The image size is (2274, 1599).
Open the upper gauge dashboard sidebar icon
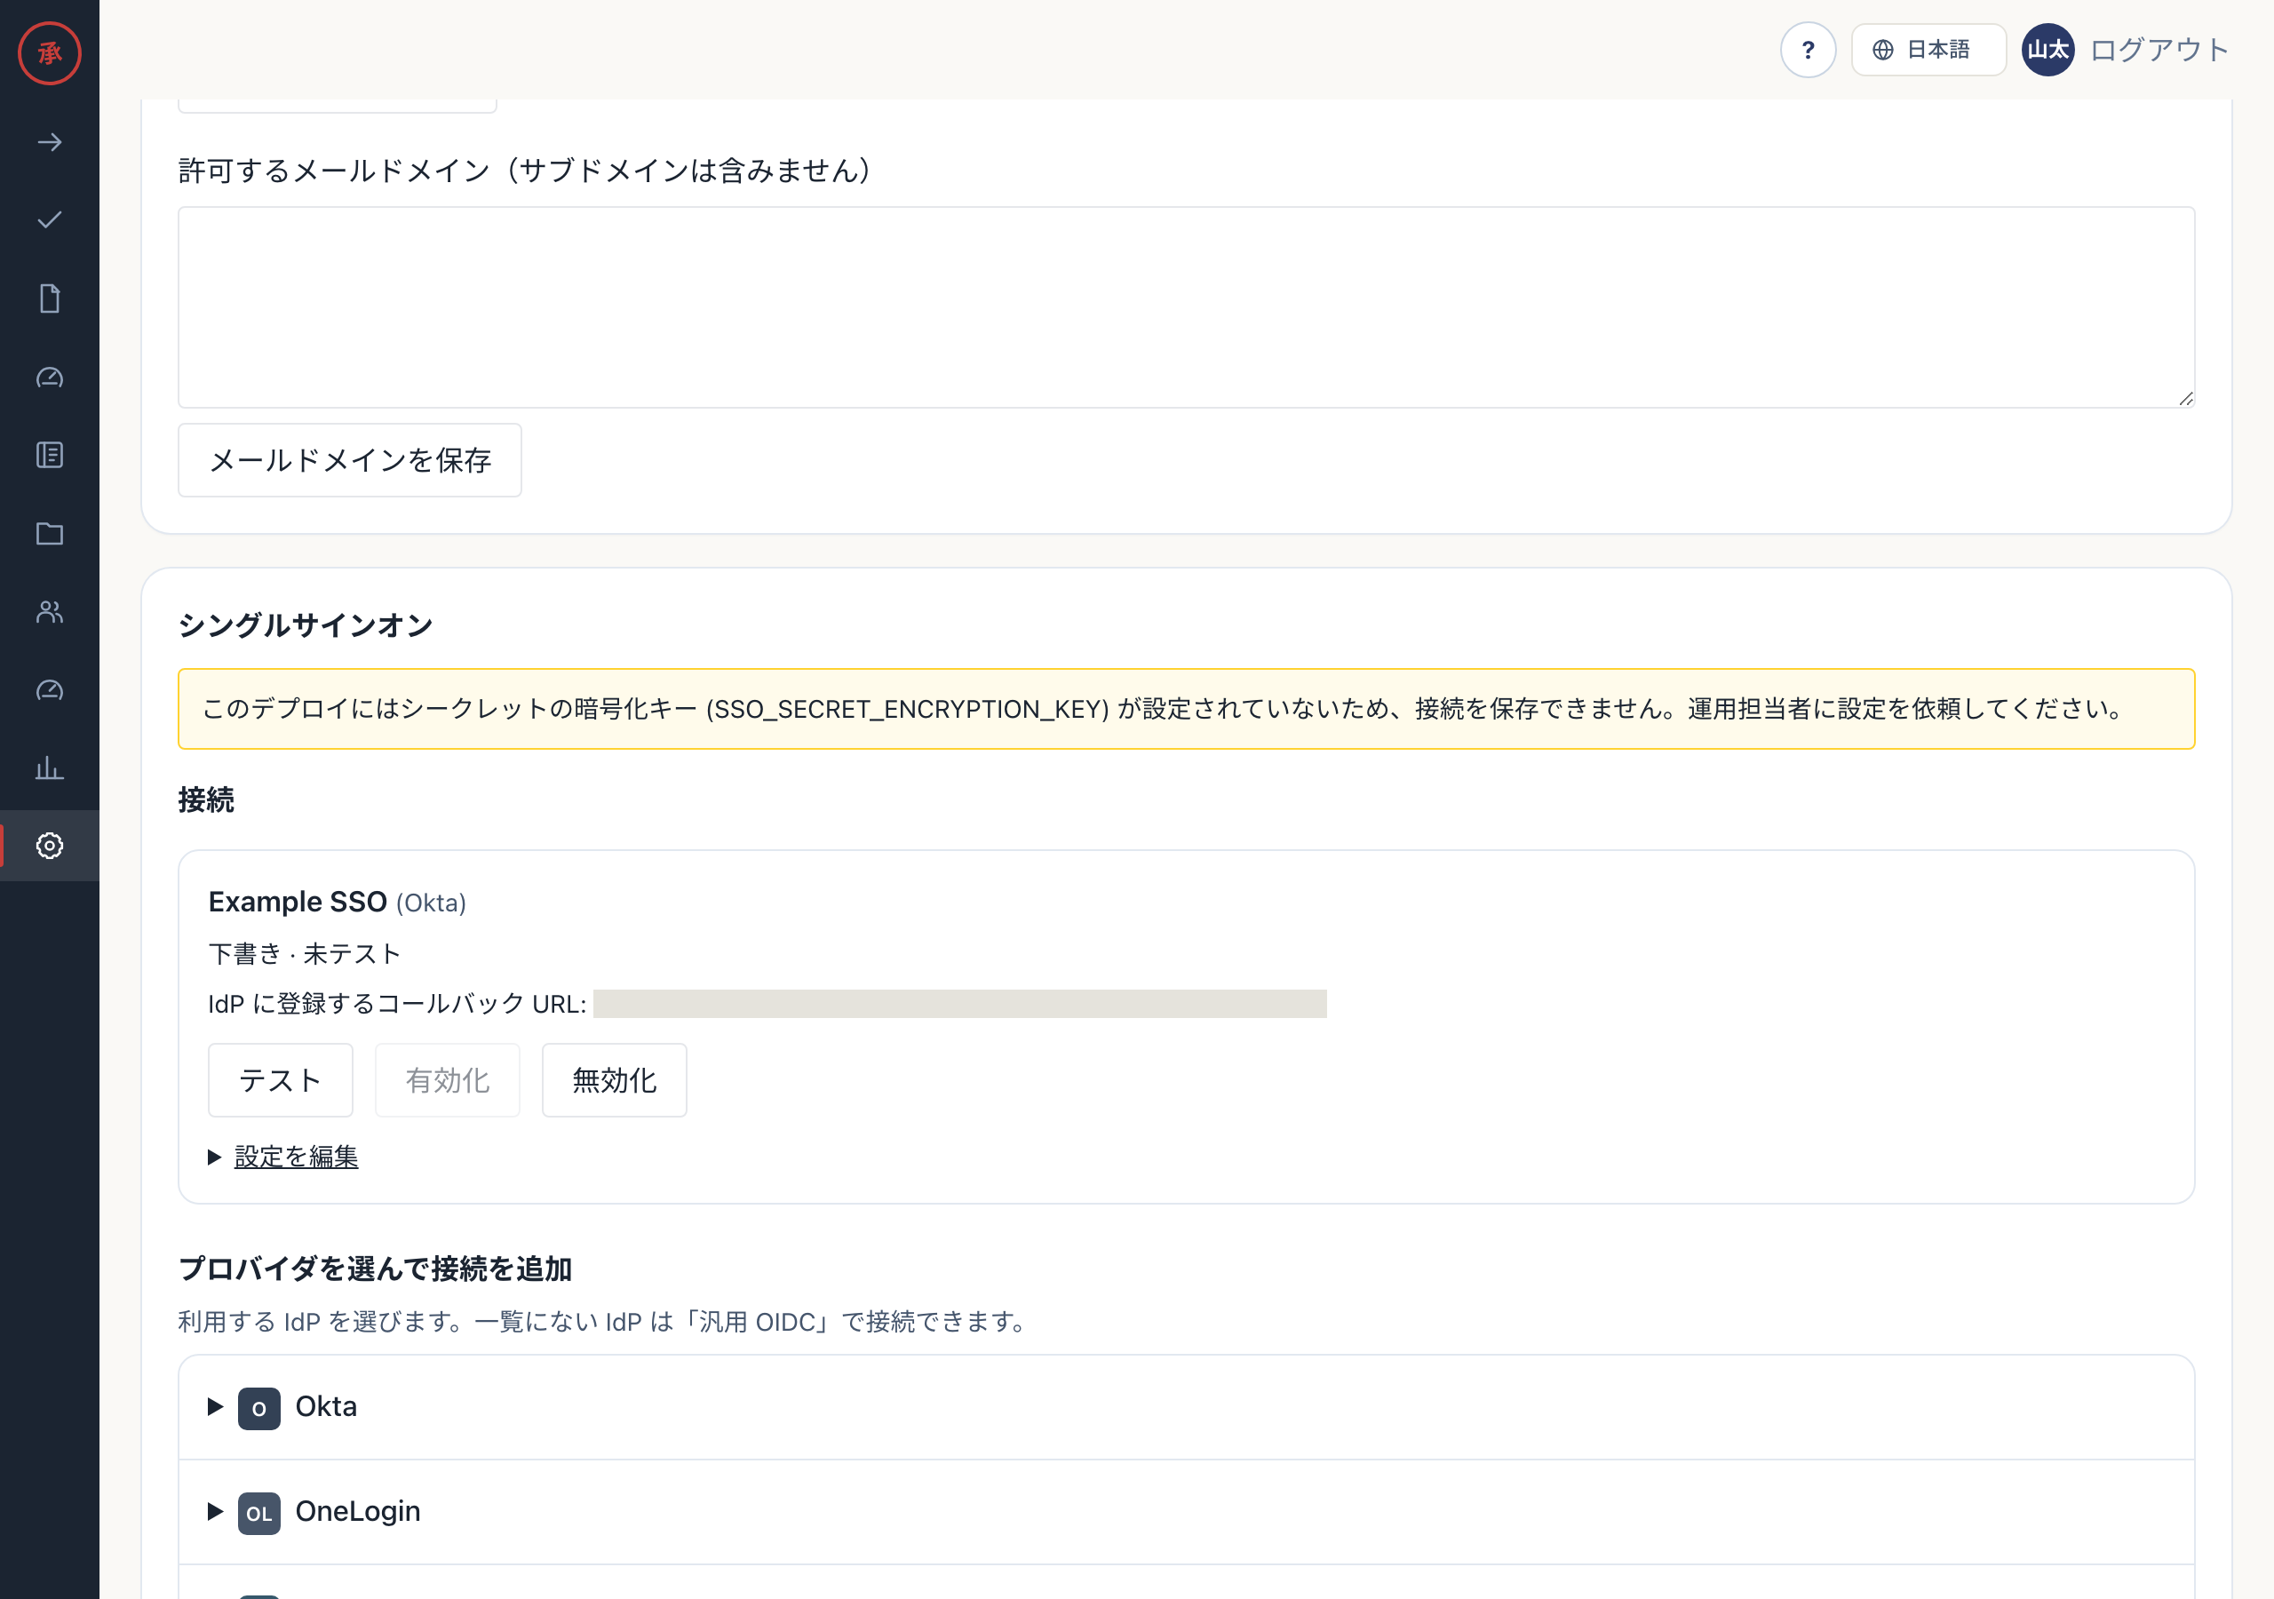coord(50,378)
